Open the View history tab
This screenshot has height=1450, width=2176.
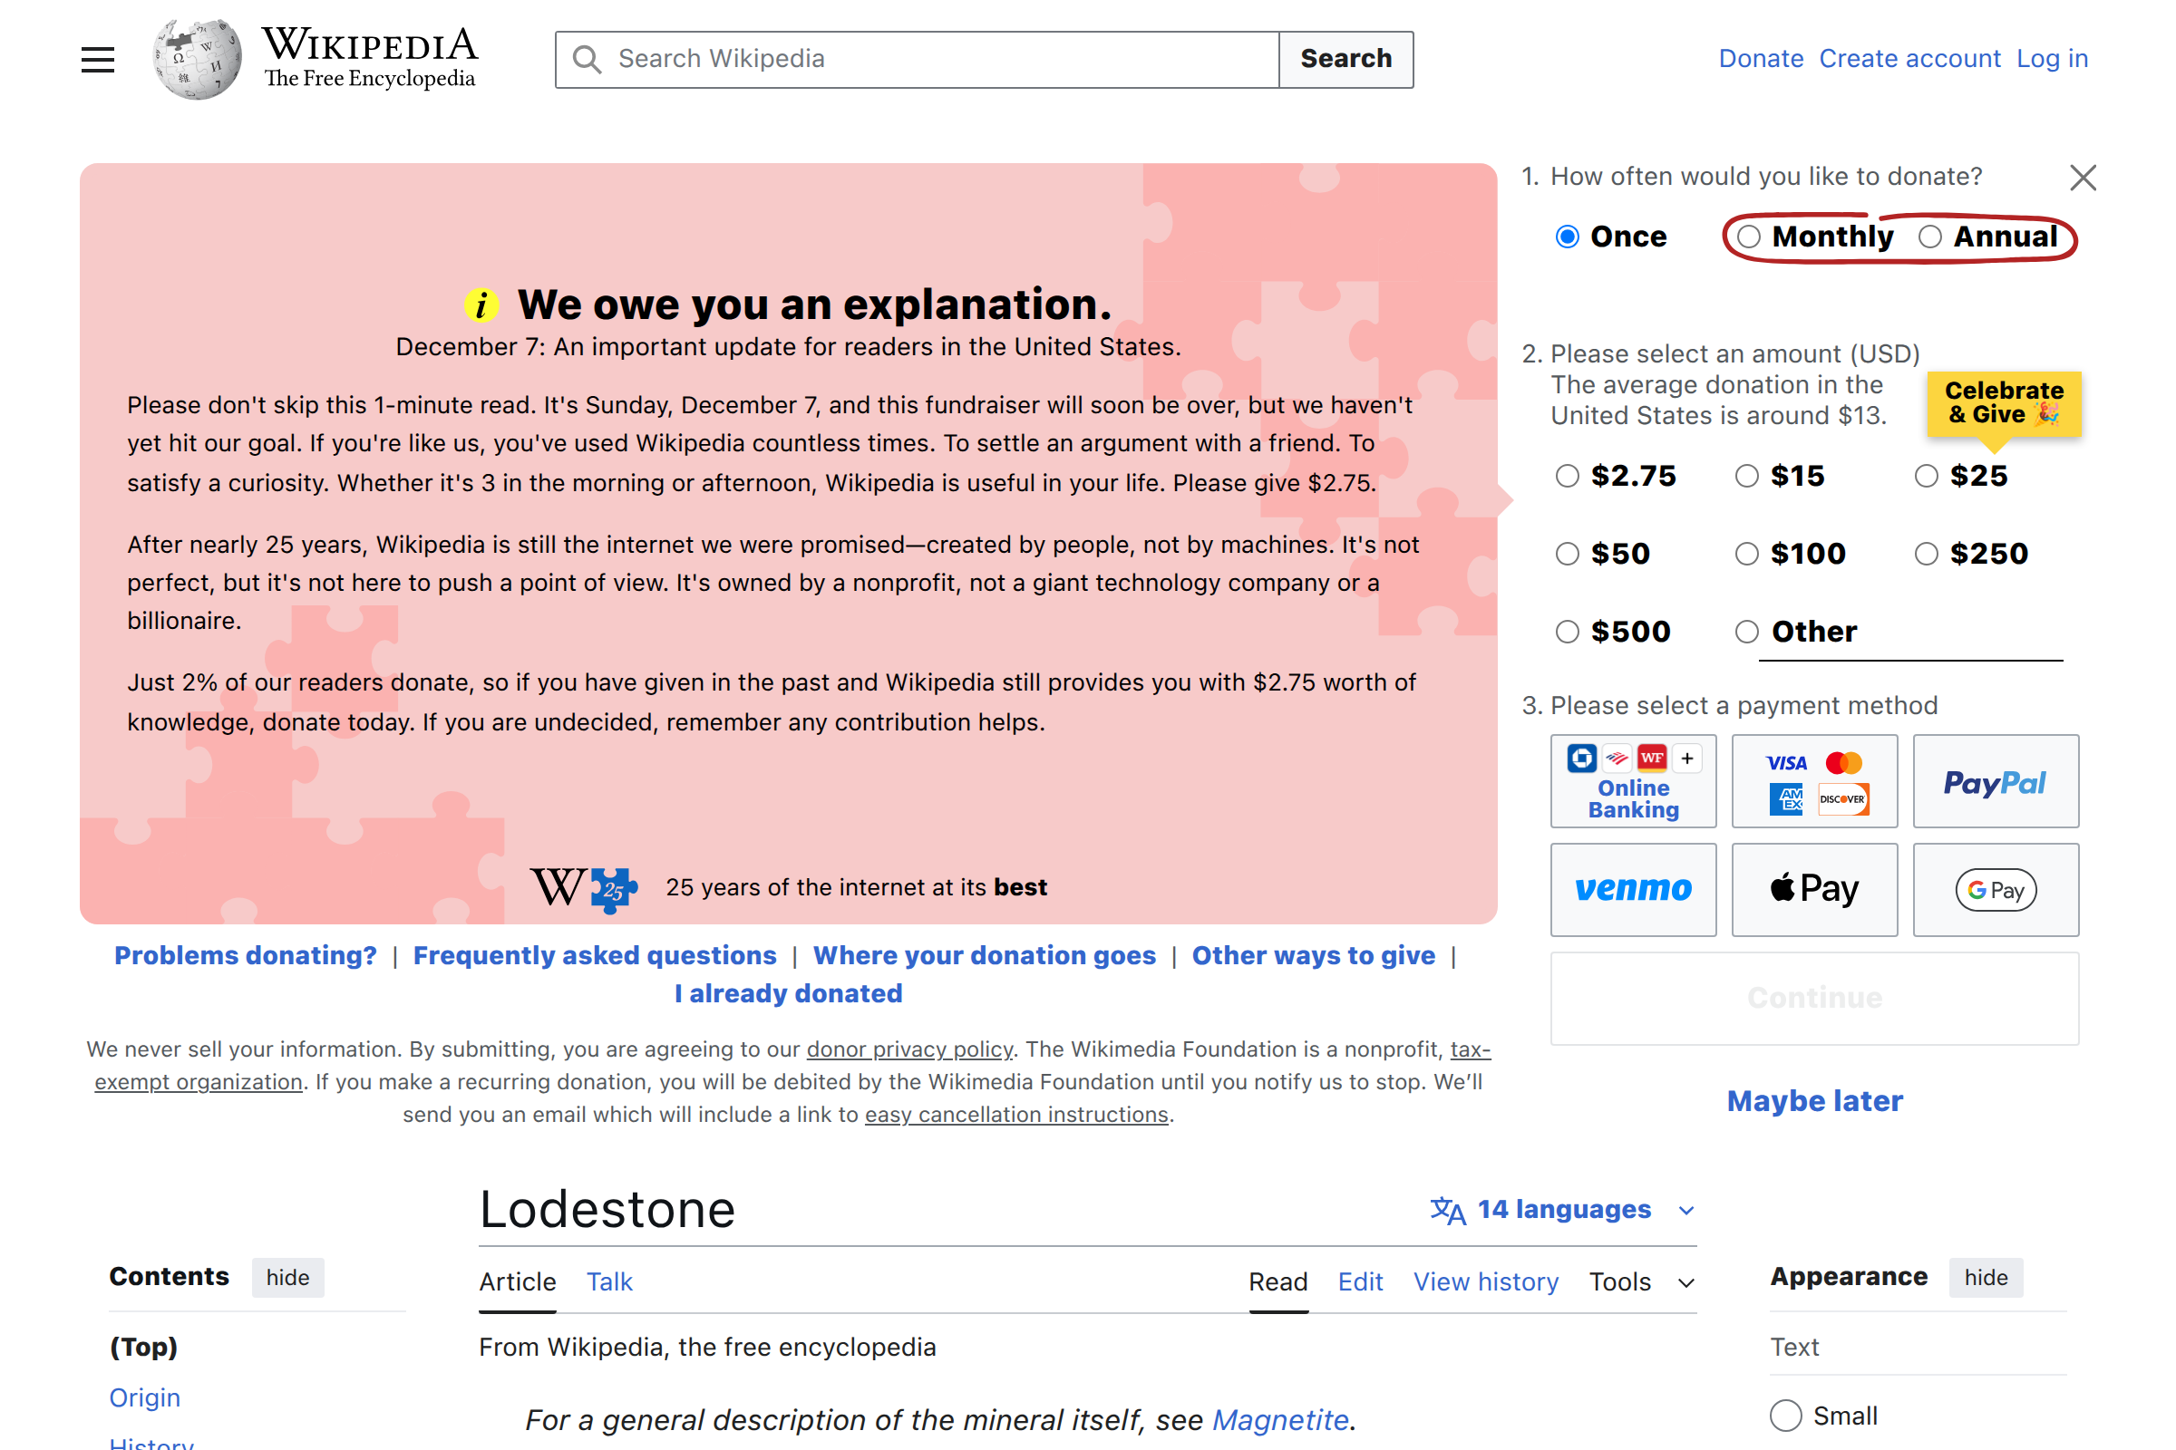tap(1486, 1281)
